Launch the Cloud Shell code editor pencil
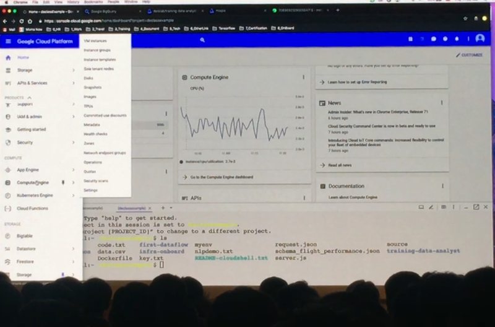Screen dimensions: 495x327 [x=431, y=207]
